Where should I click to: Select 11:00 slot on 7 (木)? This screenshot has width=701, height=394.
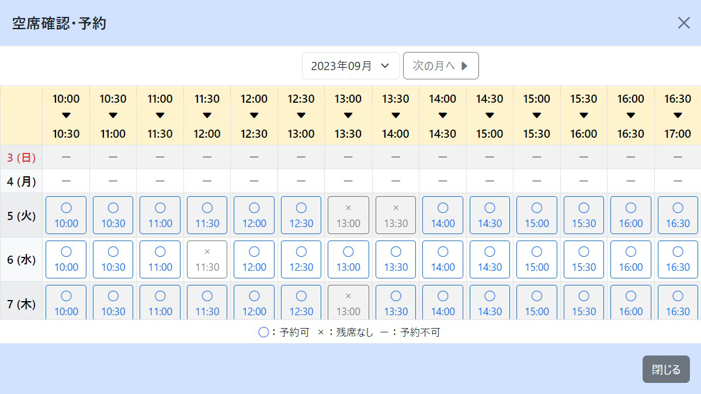point(160,303)
